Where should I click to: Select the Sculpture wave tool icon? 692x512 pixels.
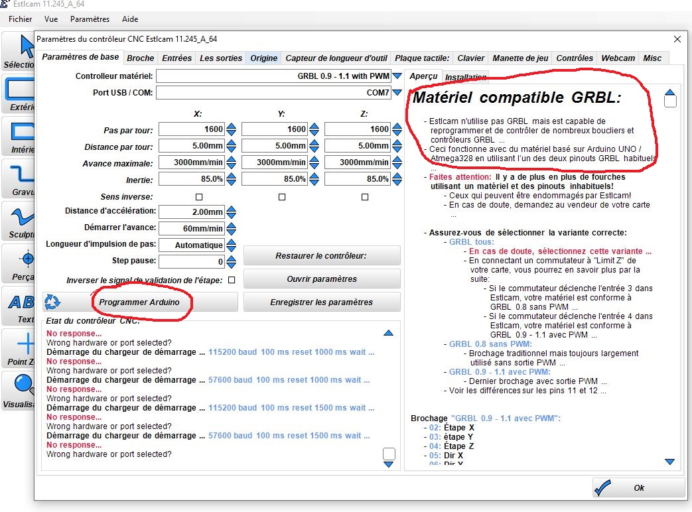coord(19,221)
